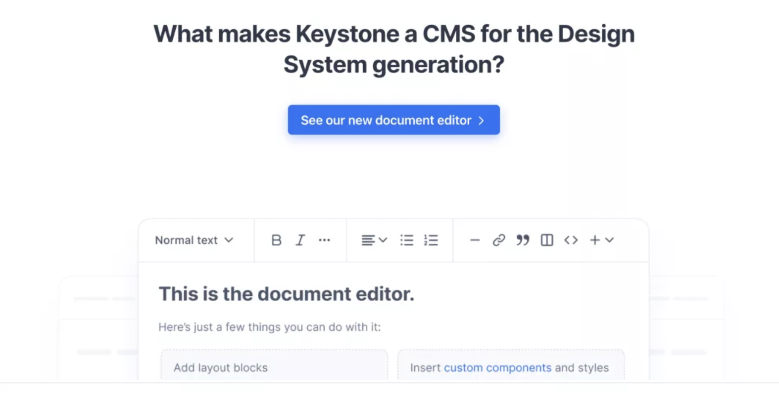Image resolution: width=779 pixels, height=399 pixels.
Task: Click the 'Here's just a few things' paragraph
Action: [269, 327]
